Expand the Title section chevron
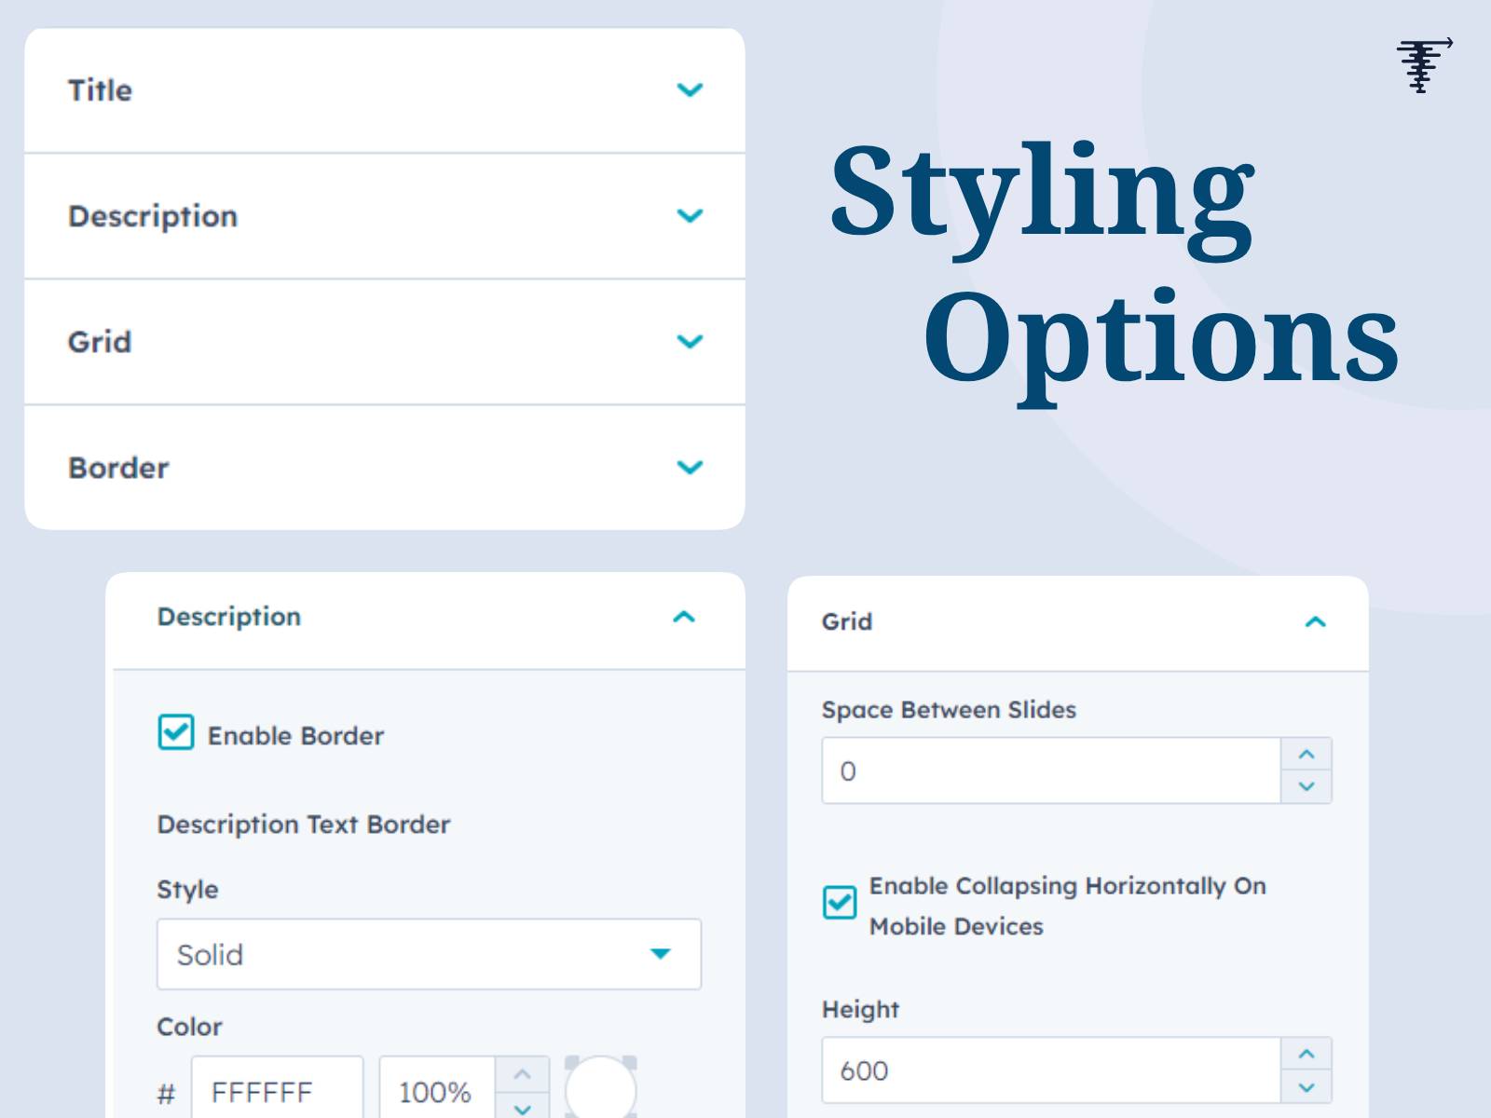Viewport: 1491px width, 1118px height. (690, 90)
